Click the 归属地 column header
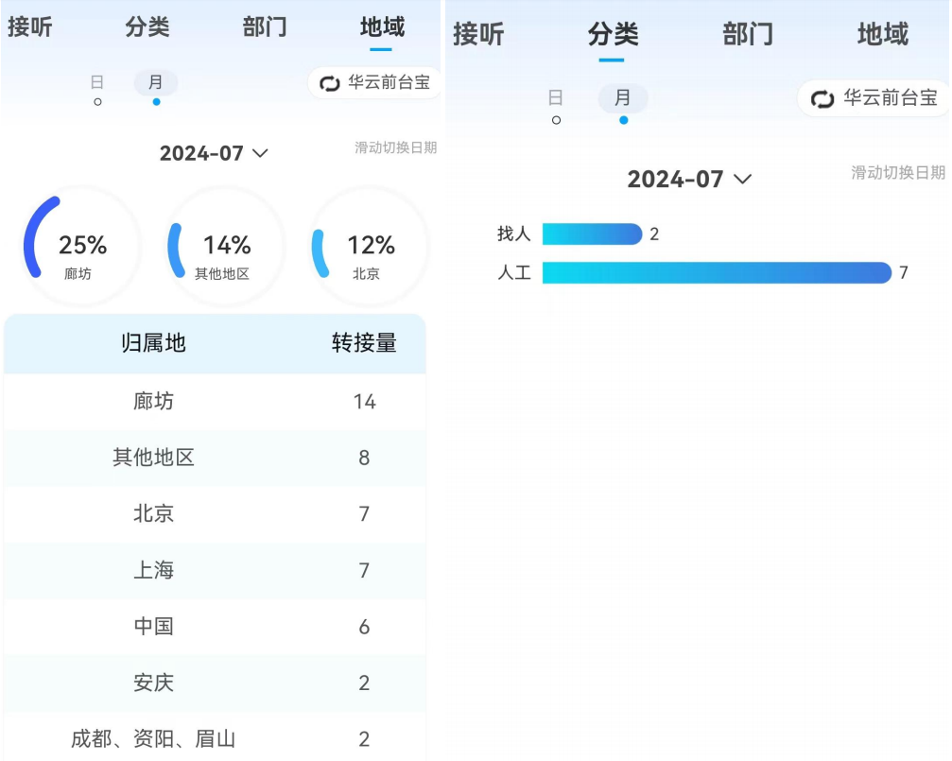952x761 pixels. [153, 343]
